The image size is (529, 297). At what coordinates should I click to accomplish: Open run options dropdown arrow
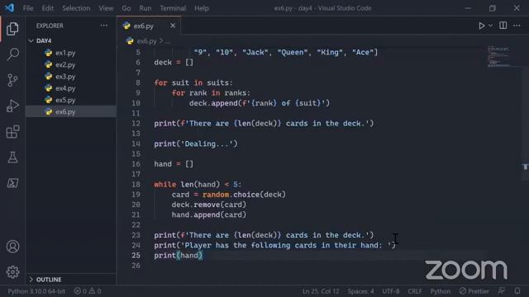[490, 26]
